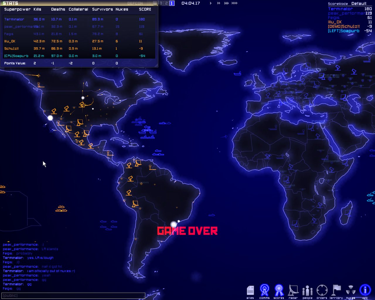Click the DEFCON 3 level indicator

coord(161,3)
